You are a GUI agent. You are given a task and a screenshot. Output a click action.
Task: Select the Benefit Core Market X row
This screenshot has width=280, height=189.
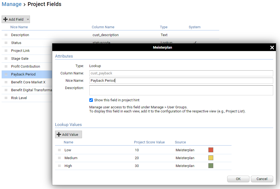[27, 82]
